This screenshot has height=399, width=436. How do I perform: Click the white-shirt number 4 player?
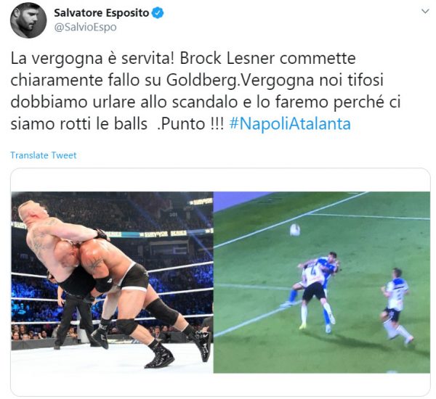[312, 295]
